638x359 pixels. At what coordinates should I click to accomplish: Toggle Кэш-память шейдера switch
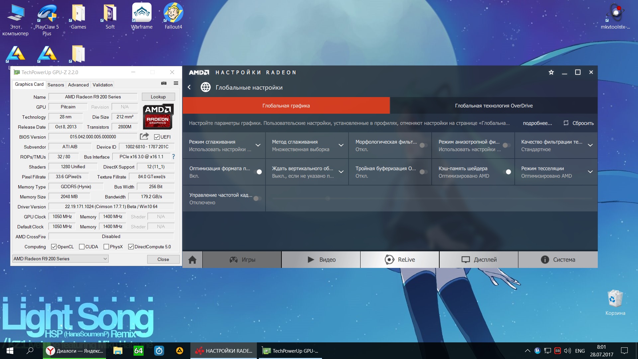(x=507, y=172)
